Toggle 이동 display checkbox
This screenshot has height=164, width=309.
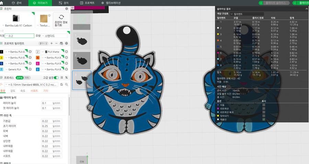[264, 105]
